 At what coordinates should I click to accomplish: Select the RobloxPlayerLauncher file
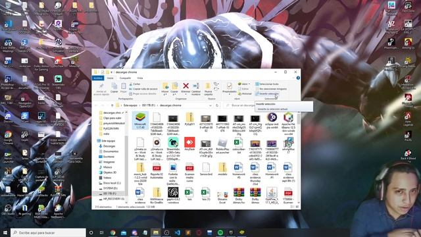(222, 146)
